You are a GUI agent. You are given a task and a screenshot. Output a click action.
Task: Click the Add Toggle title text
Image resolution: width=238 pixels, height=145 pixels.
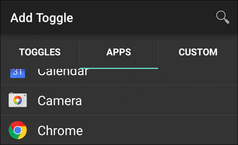42,18
